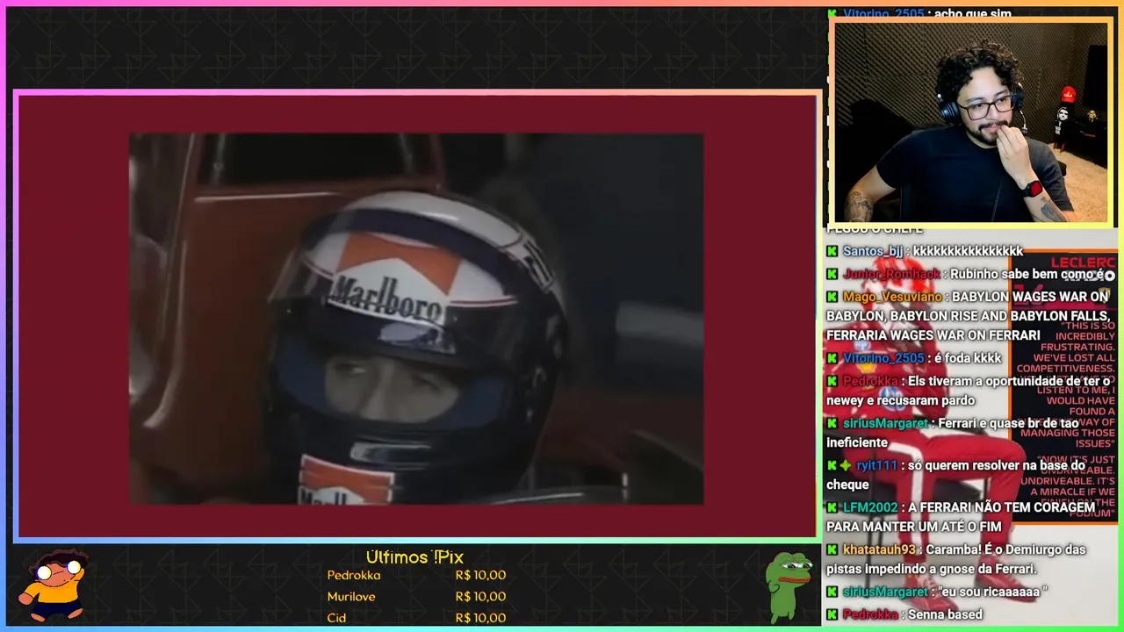The width and height of the screenshot is (1124, 632).
Task: Click message "Rubinho sabe bem como é"
Action: click(1027, 274)
